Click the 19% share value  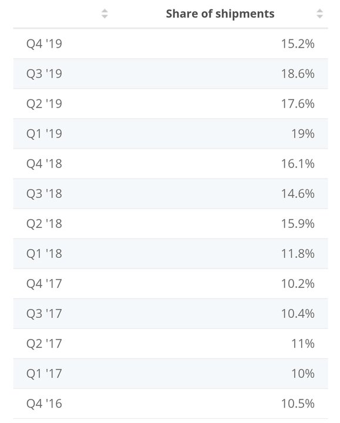(303, 133)
